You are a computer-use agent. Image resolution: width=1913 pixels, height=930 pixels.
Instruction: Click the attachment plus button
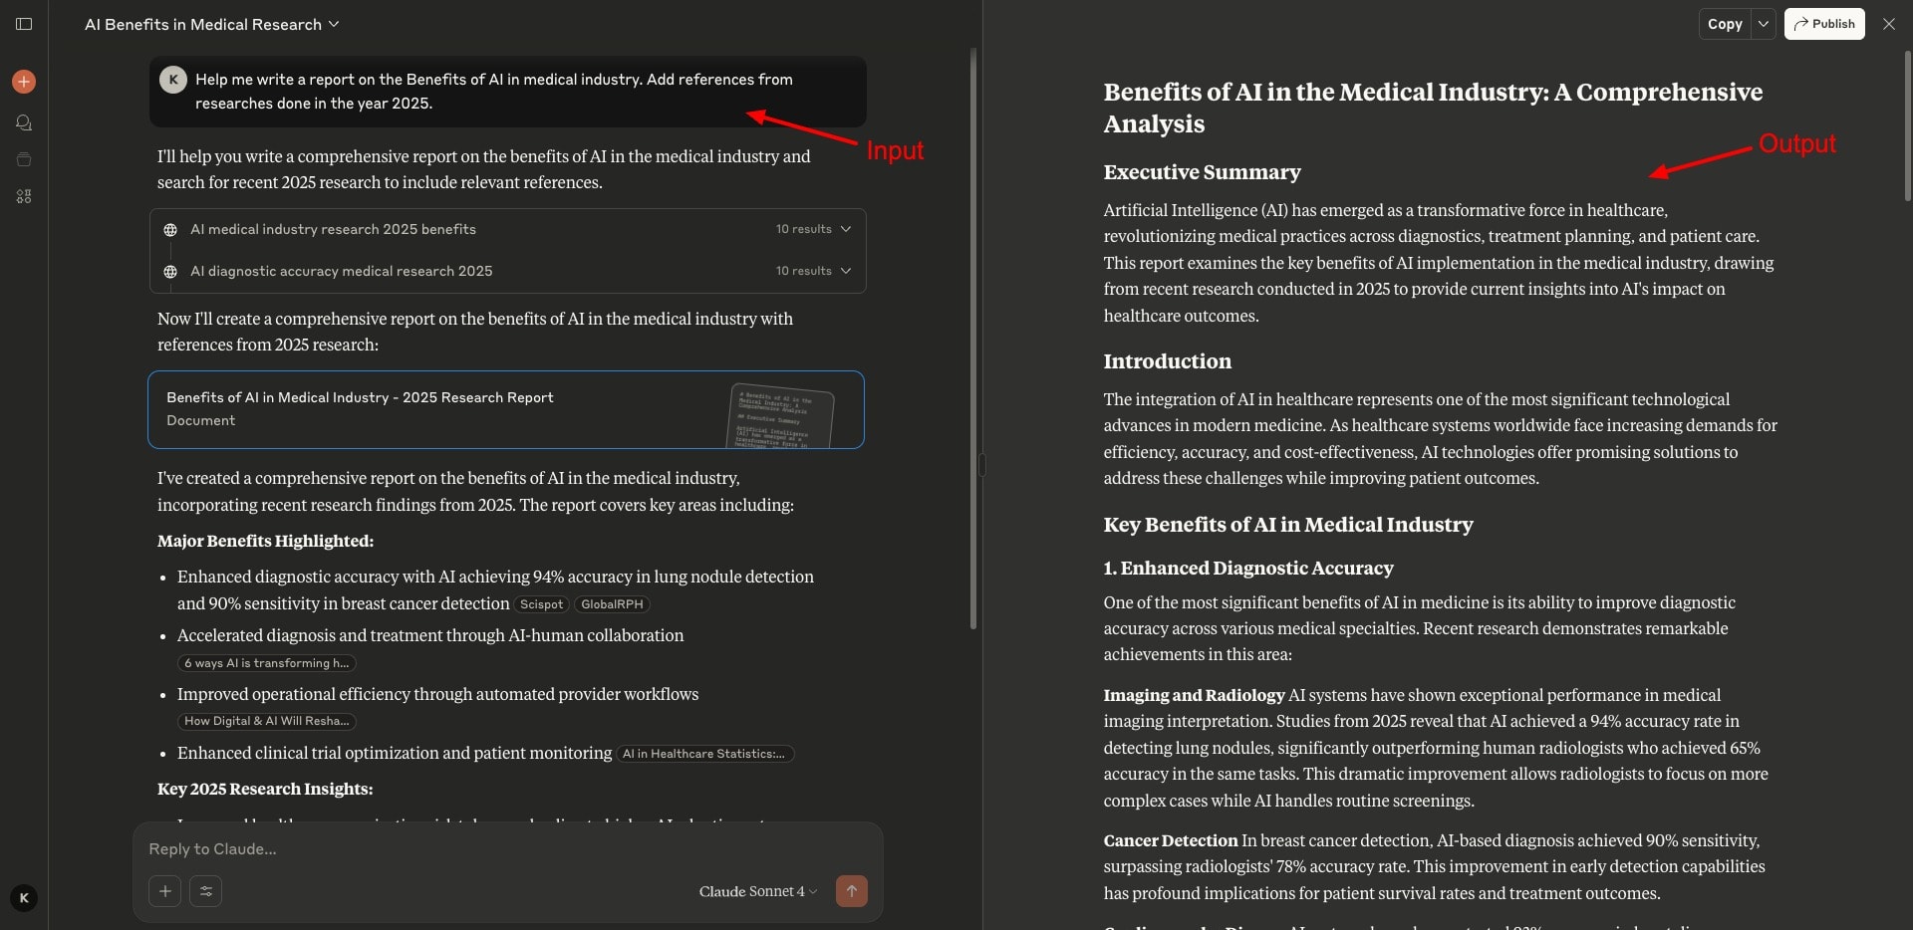click(165, 891)
